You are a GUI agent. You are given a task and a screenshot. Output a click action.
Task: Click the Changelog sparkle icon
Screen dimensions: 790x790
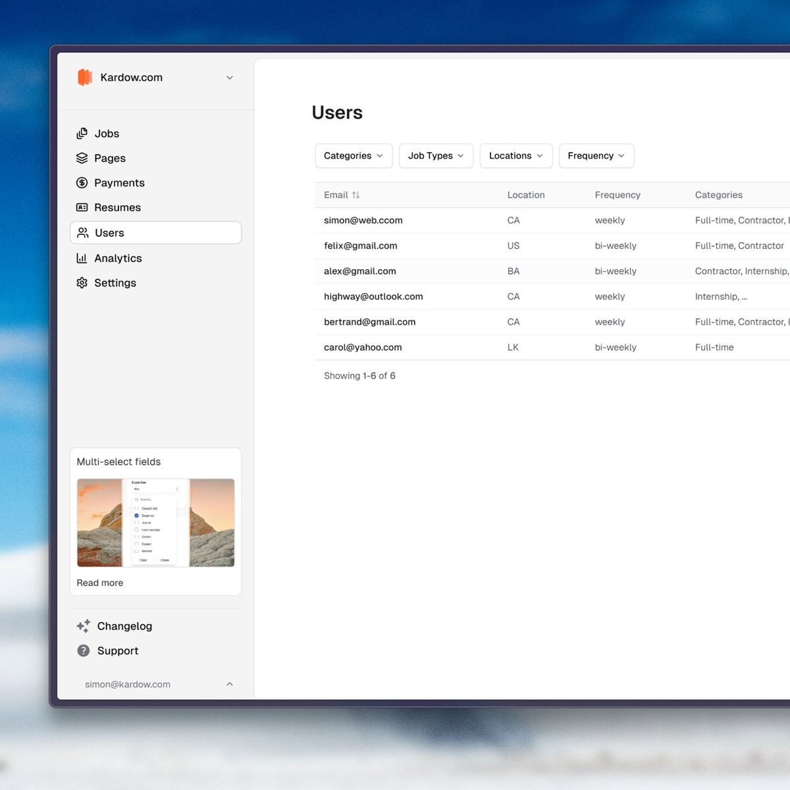[x=84, y=626]
